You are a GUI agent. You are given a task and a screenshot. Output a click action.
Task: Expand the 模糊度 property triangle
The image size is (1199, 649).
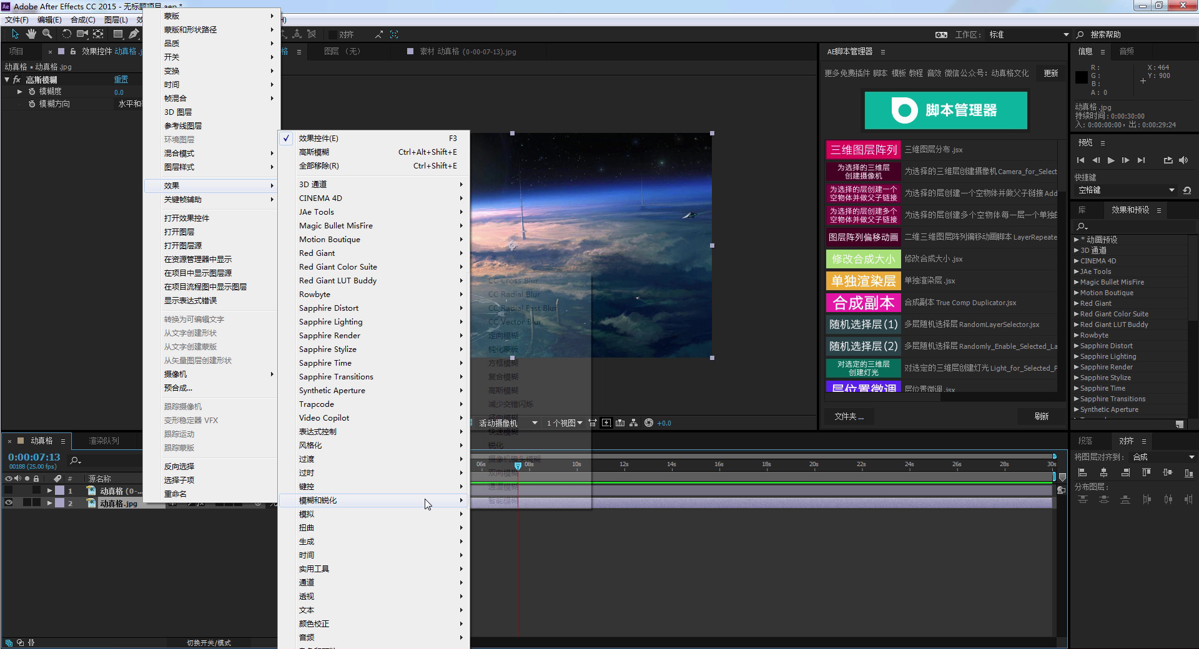(20, 92)
